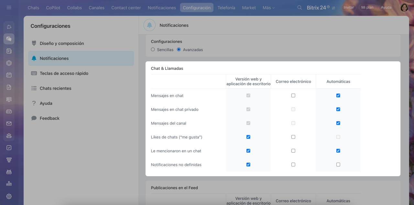Open the CRM funnel sidebar icon
This screenshot has width=414, height=205.
pos(9,160)
